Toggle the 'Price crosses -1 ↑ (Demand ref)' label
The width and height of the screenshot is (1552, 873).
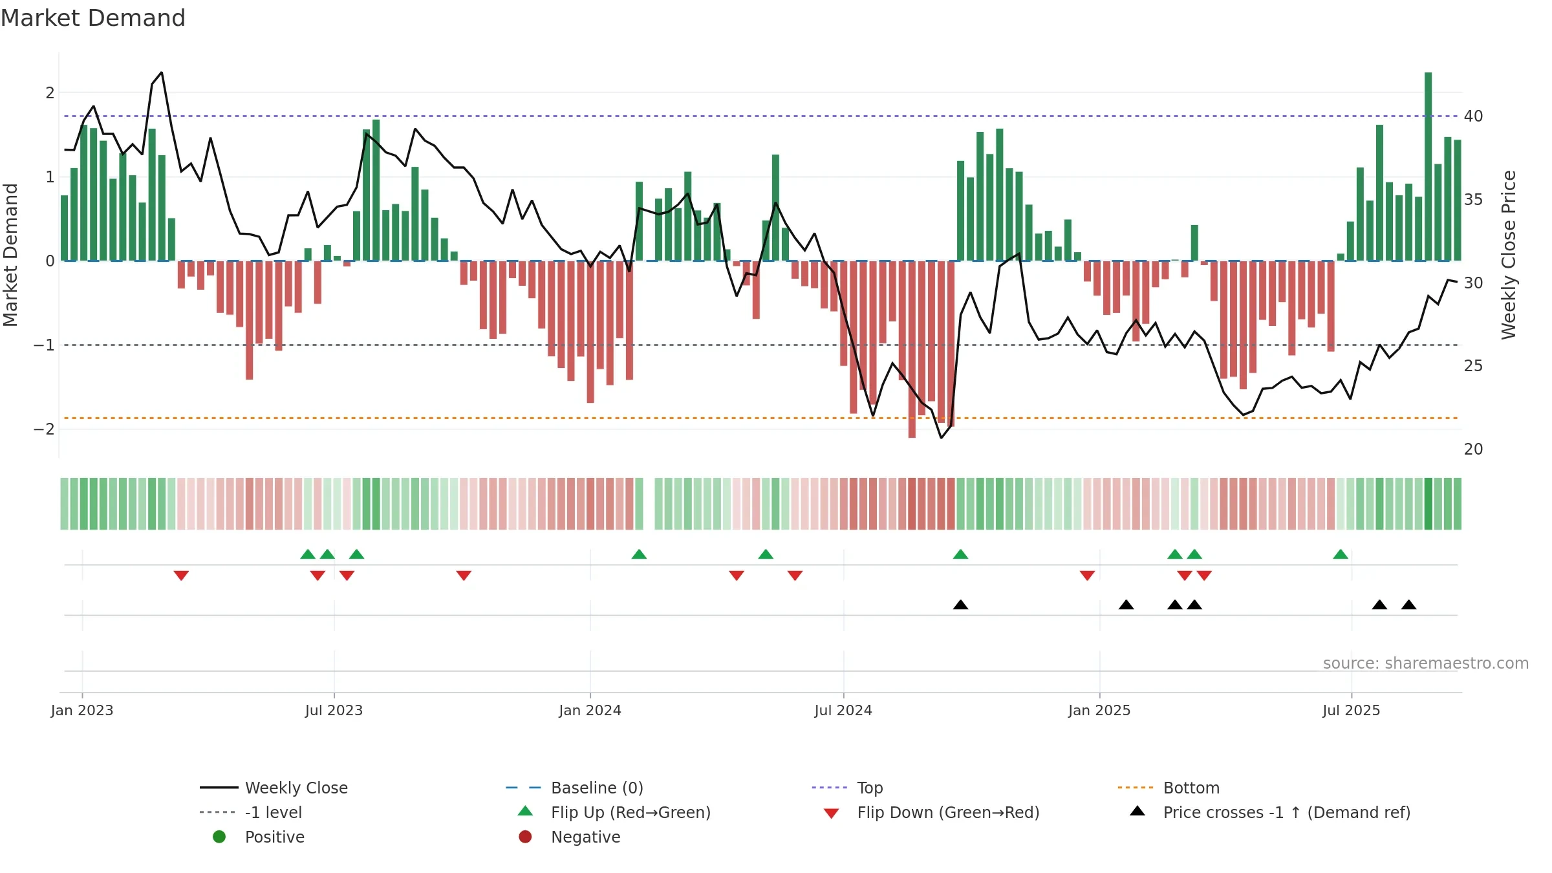coord(1286,812)
